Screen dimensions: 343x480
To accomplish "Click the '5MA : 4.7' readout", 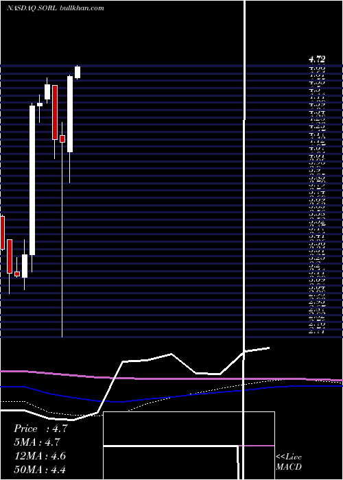I will [37, 442].
